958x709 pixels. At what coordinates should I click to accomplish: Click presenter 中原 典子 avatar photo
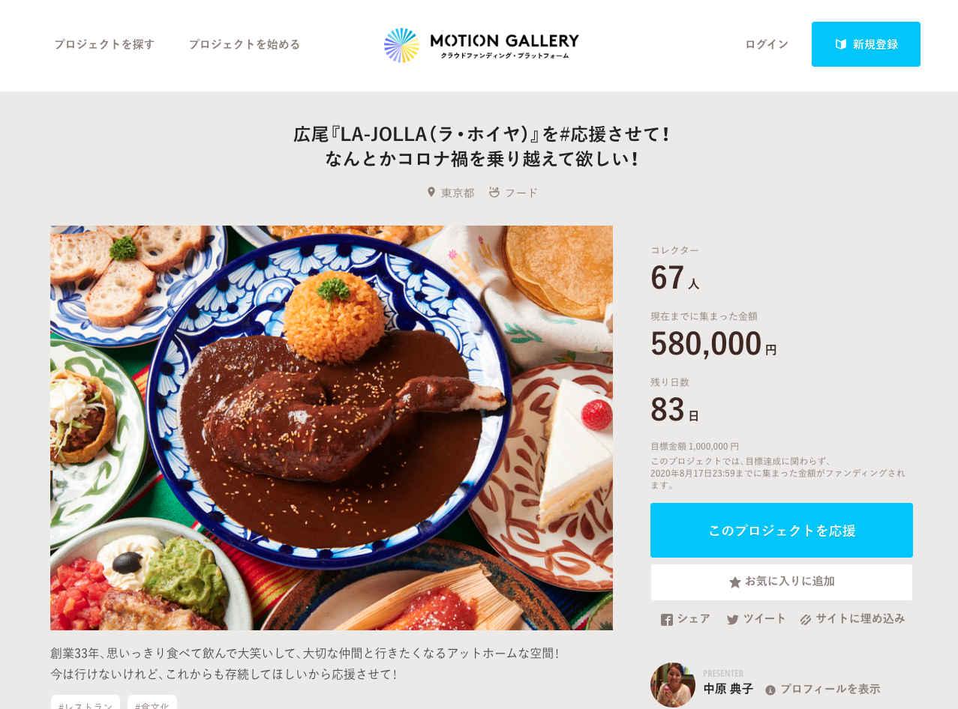pos(673,685)
